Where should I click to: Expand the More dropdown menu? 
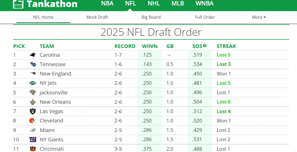pyautogui.click(x=259, y=17)
